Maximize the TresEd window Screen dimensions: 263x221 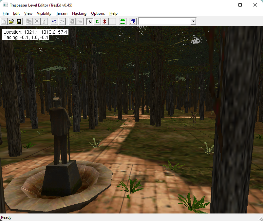coord(240,5)
